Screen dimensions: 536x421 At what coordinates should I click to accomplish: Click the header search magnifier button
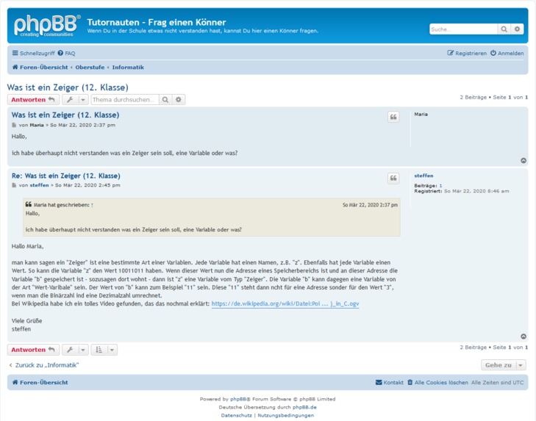click(x=504, y=29)
